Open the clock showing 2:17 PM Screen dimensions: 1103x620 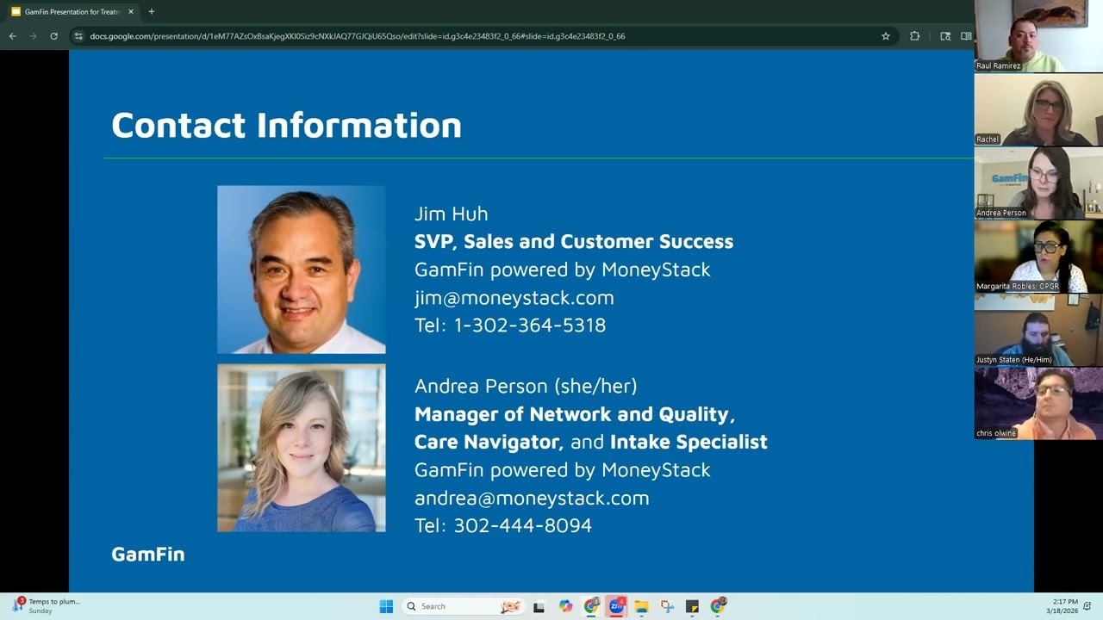click(x=1061, y=606)
